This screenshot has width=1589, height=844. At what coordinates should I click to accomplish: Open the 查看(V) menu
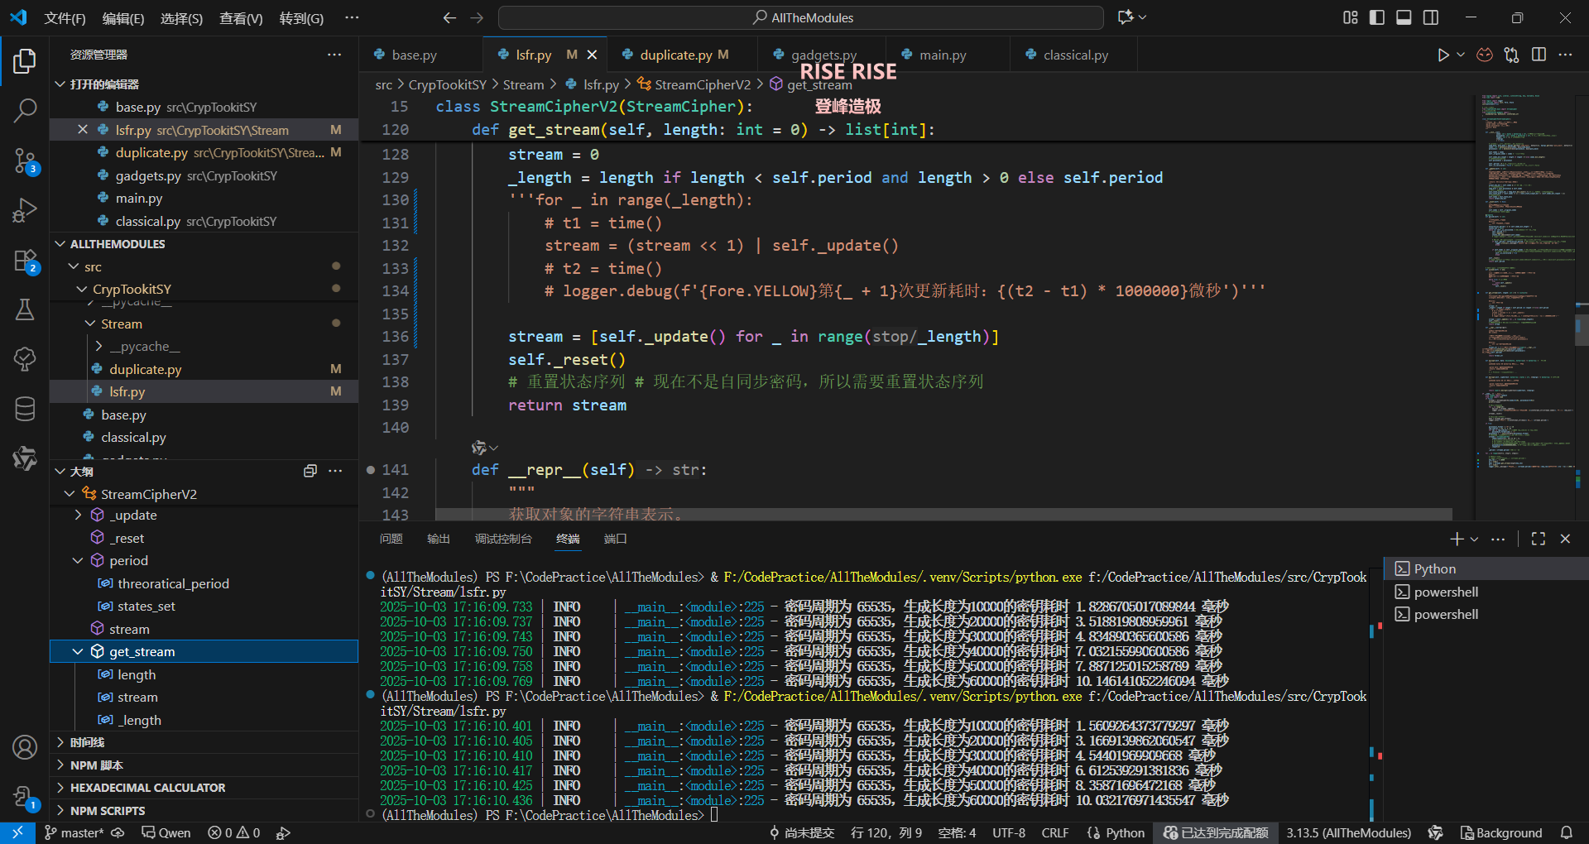coord(241,18)
